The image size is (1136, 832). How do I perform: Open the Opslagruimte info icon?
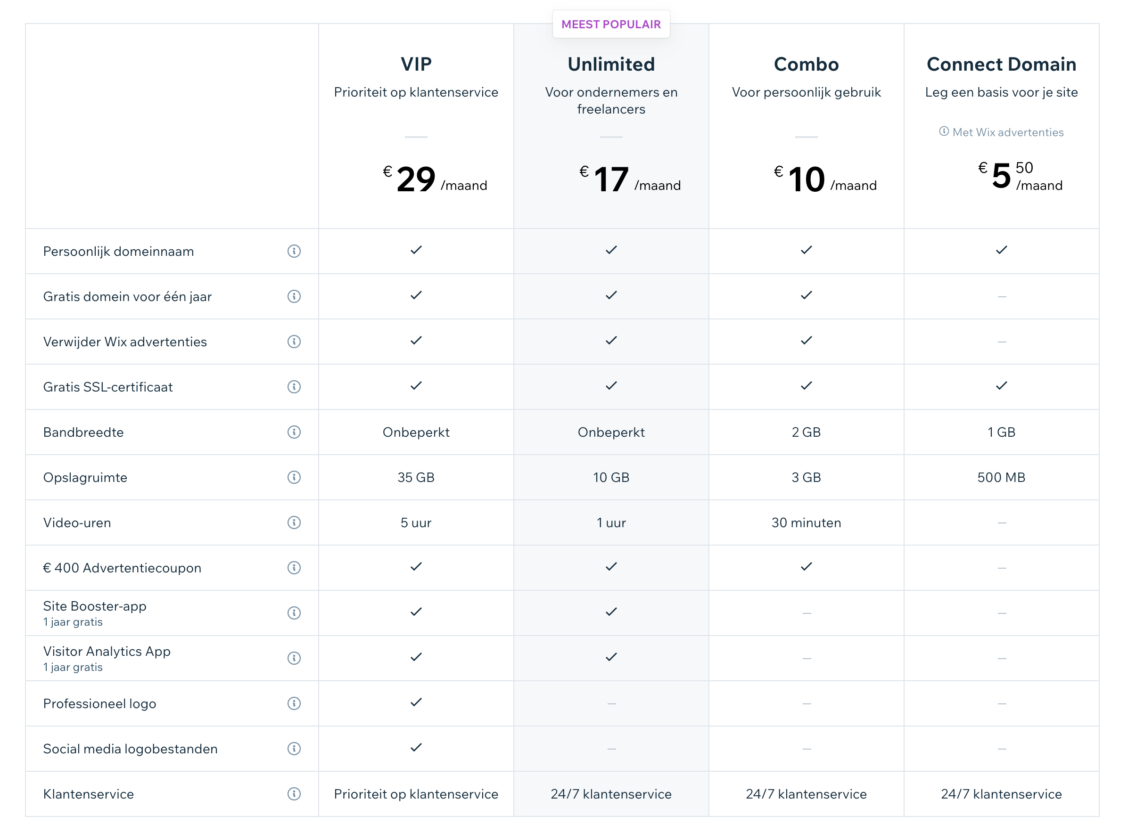(x=294, y=477)
